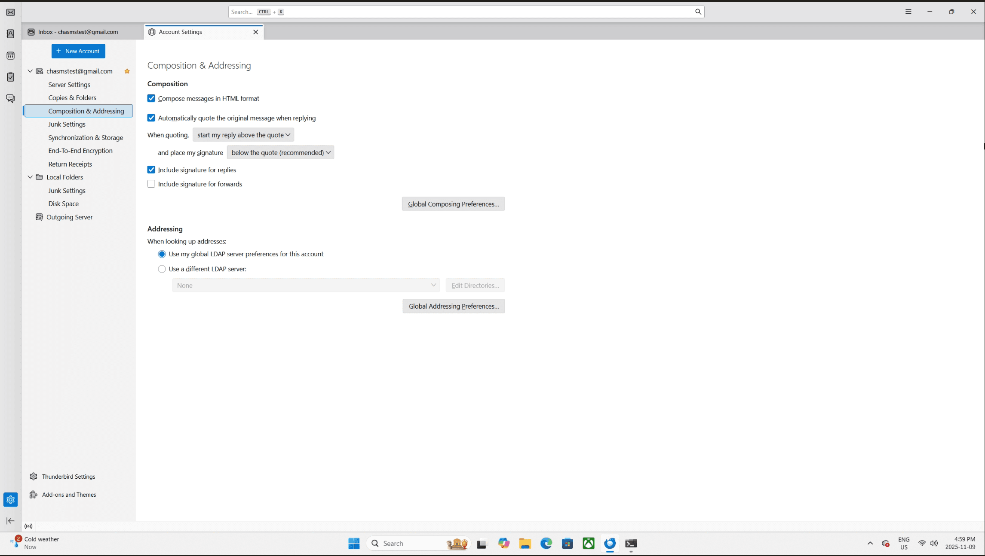Image resolution: width=985 pixels, height=556 pixels.
Task: Open the Mail space icon
Action: click(10, 12)
